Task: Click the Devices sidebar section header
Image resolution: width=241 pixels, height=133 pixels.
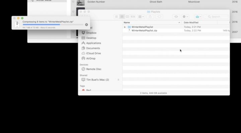Action: [84, 65]
